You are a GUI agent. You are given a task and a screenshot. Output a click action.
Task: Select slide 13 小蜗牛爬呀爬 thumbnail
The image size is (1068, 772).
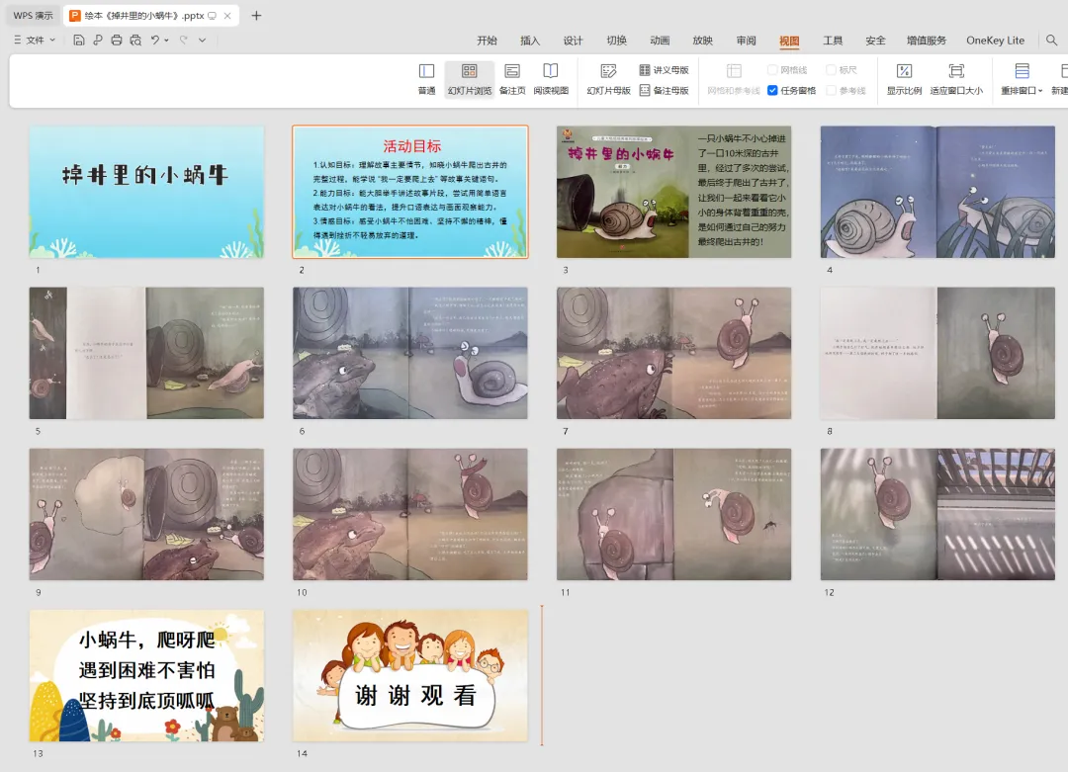(x=146, y=675)
